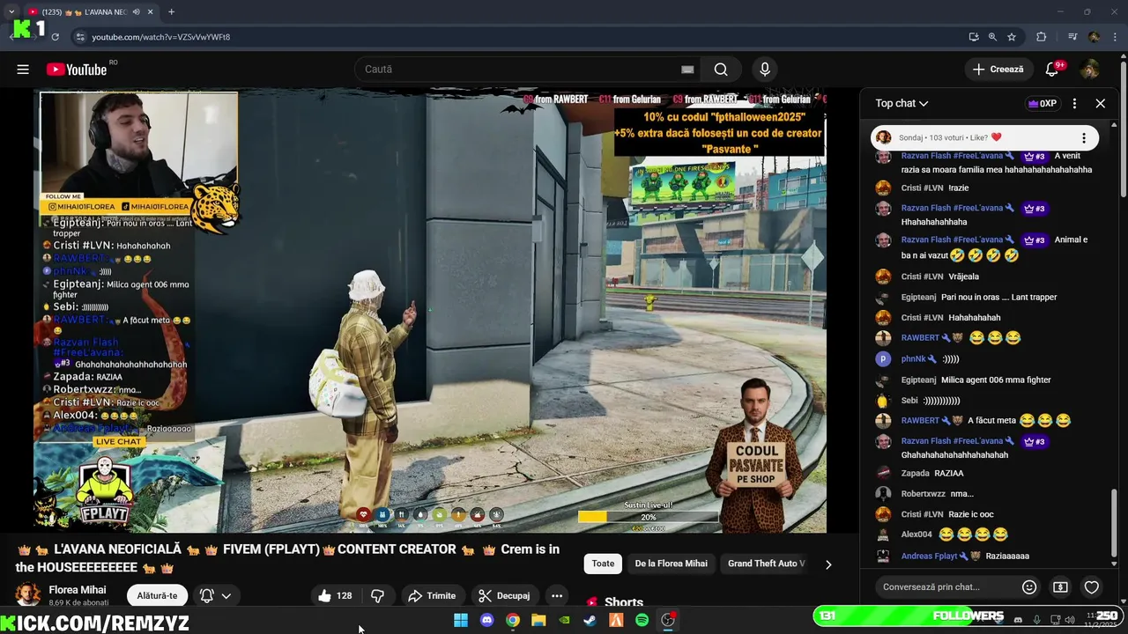This screenshot has width=1128, height=634.
Task: Open File Explorer from the taskbar
Action: click(x=538, y=620)
